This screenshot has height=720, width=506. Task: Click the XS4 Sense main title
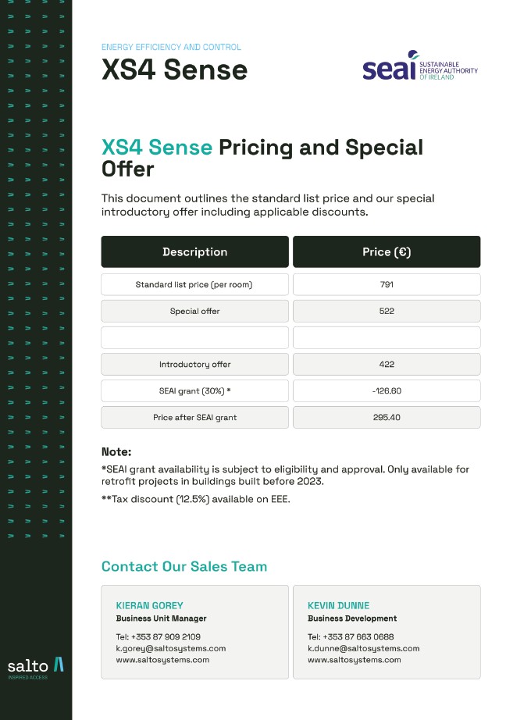174,70
